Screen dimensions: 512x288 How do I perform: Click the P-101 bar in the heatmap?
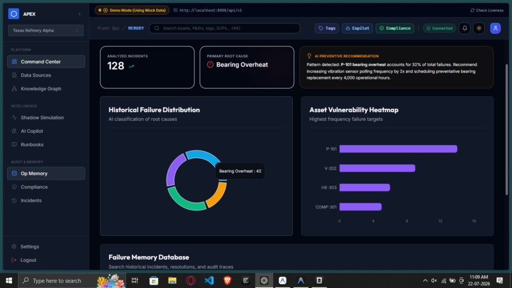pyautogui.click(x=398, y=149)
